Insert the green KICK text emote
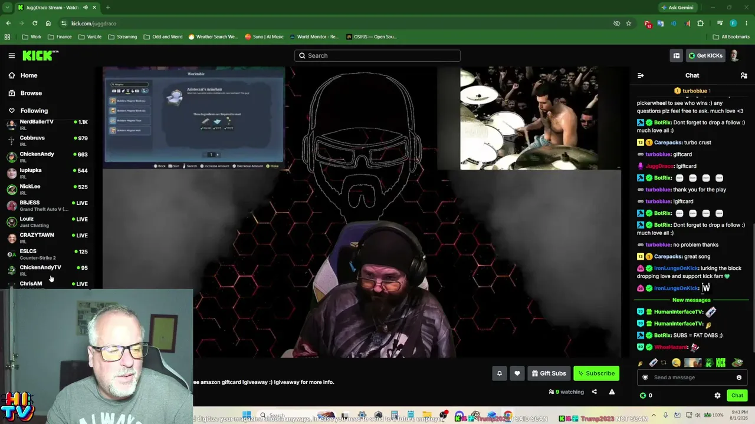Image resolution: width=755 pixels, height=424 pixels. 721,363
